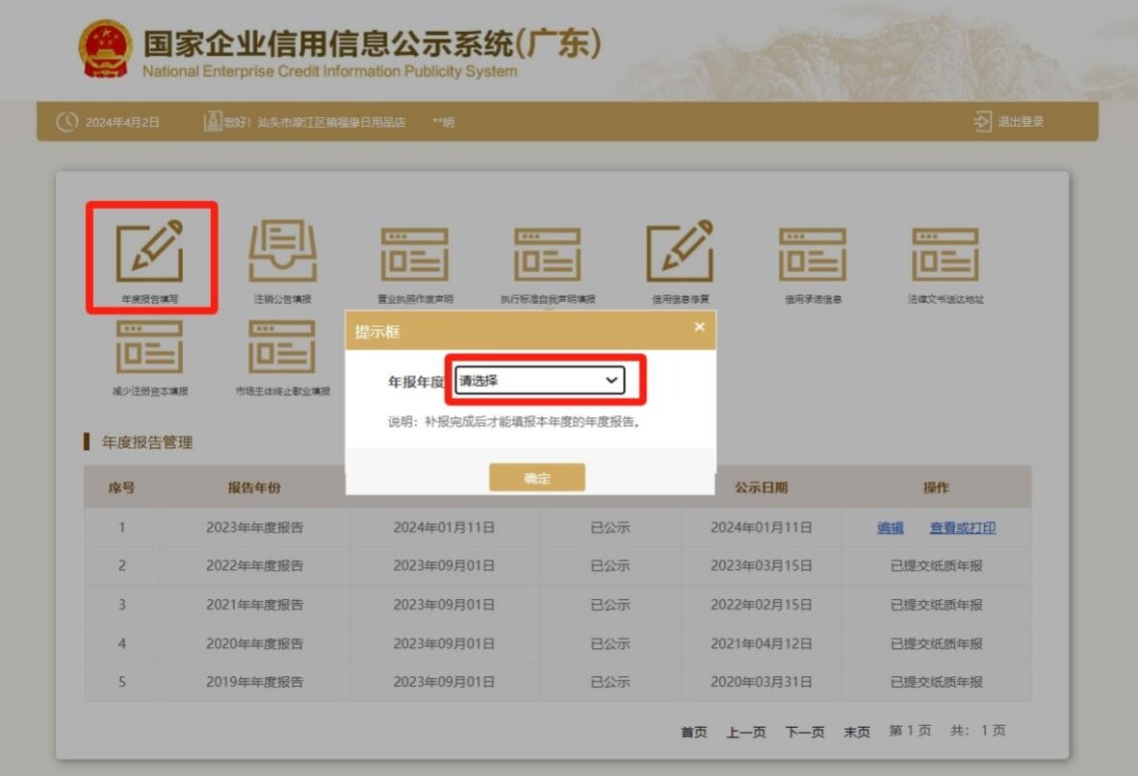The image size is (1138, 776).
Task: Expand the 年报年度 请选择 dropdown
Action: pyautogui.click(x=539, y=381)
